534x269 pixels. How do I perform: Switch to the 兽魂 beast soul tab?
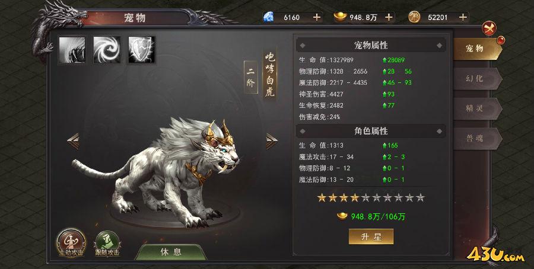[x=477, y=139]
